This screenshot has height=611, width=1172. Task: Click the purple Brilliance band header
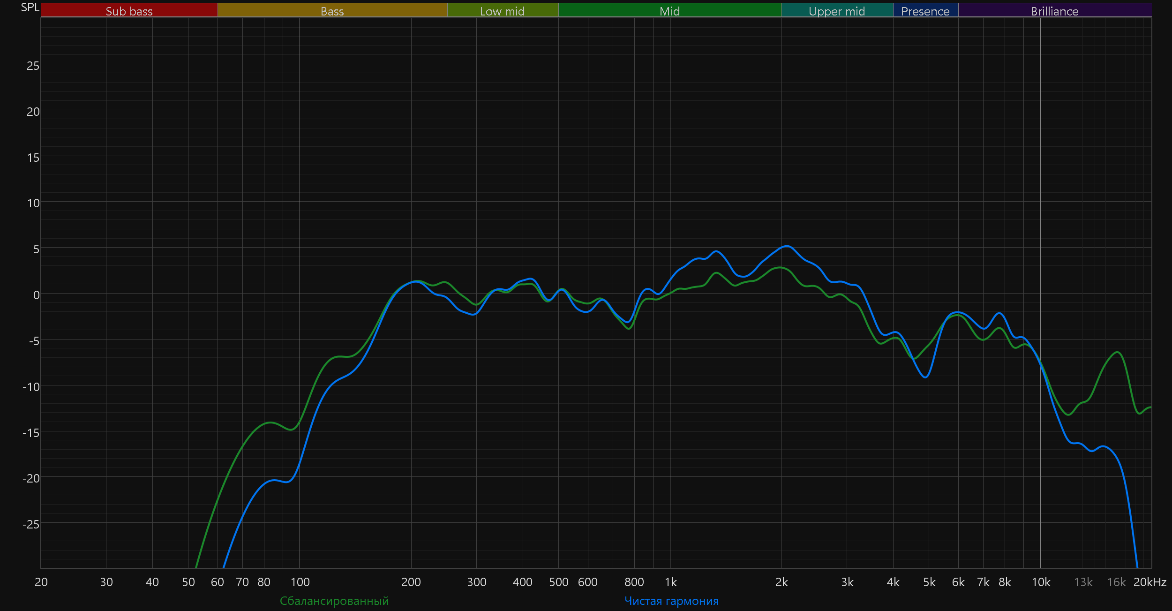pyautogui.click(x=1054, y=11)
